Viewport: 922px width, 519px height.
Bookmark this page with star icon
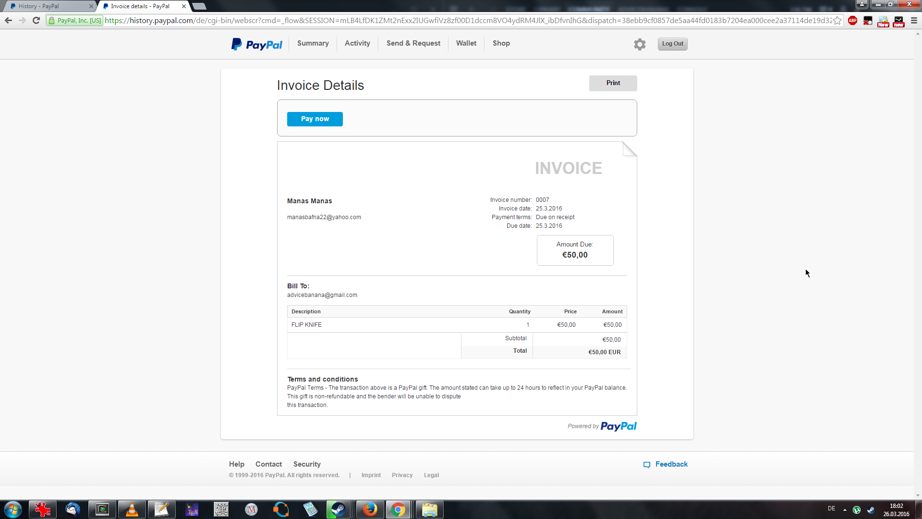[x=837, y=20]
